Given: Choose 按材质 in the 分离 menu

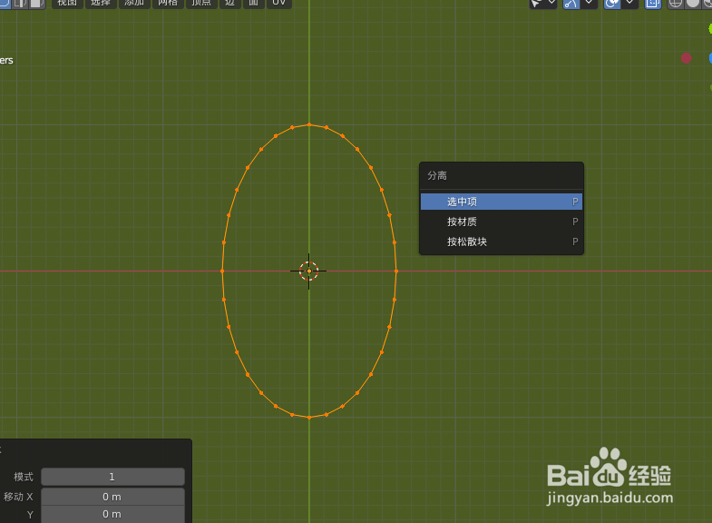Looking at the screenshot, I should coord(502,222).
